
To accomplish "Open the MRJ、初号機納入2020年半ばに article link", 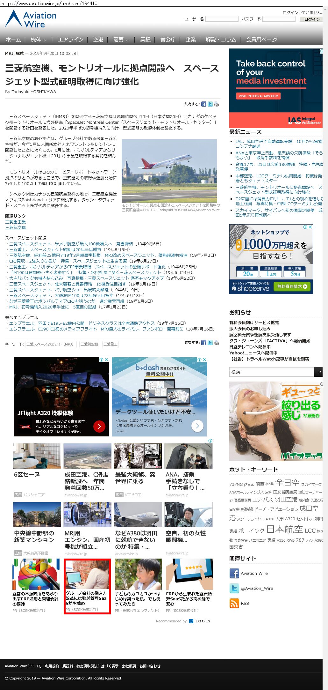I will 53,307.
